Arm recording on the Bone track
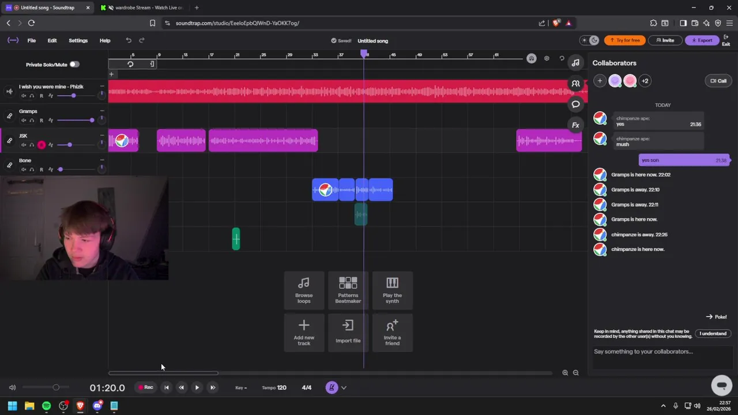Image resolution: width=738 pixels, height=415 pixels. pyautogui.click(x=41, y=169)
